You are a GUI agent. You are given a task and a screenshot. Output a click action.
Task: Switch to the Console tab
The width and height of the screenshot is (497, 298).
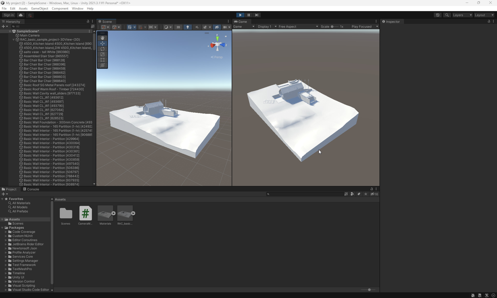click(x=33, y=189)
